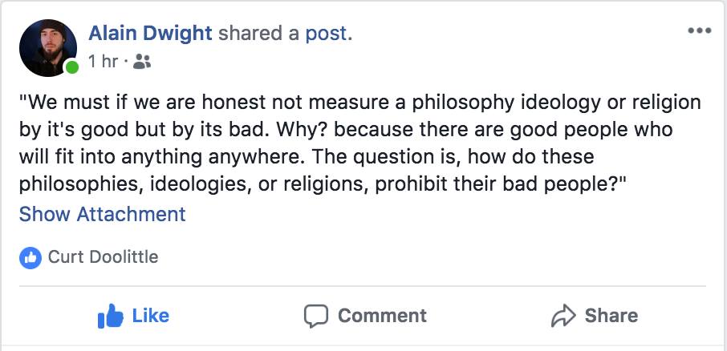Open Curt Doolittle's name in reactions
The height and width of the screenshot is (351, 727).
pos(103,257)
